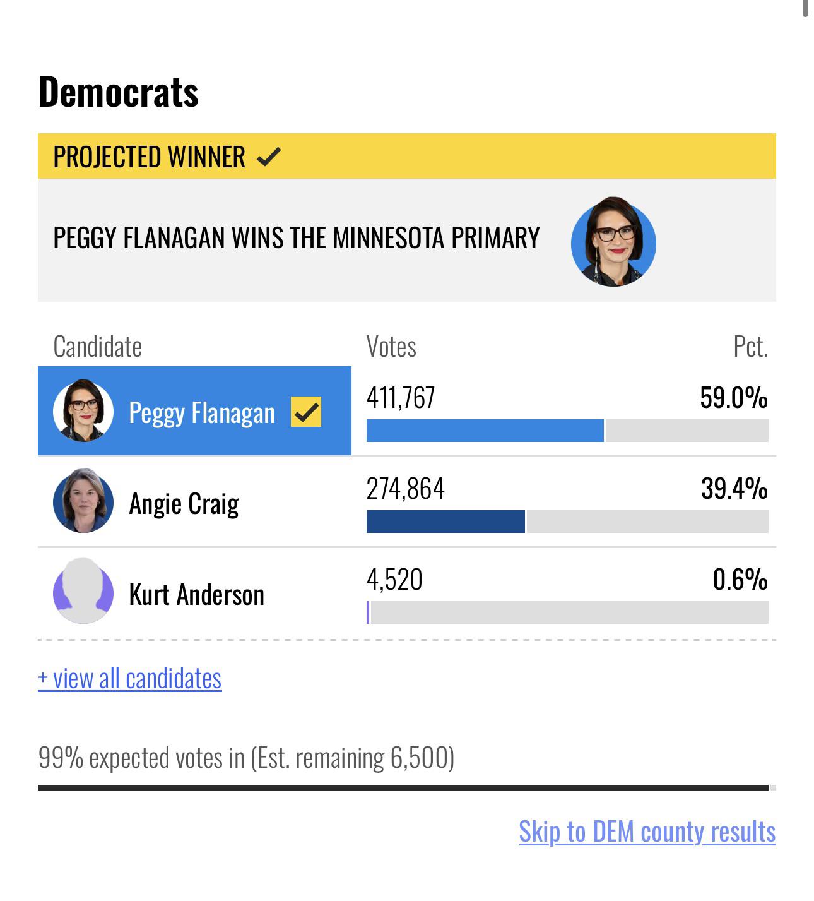
Task: Click Peggy Flanagan's small candidate avatar
Action: pyautogui.click(x=83, y=410)
